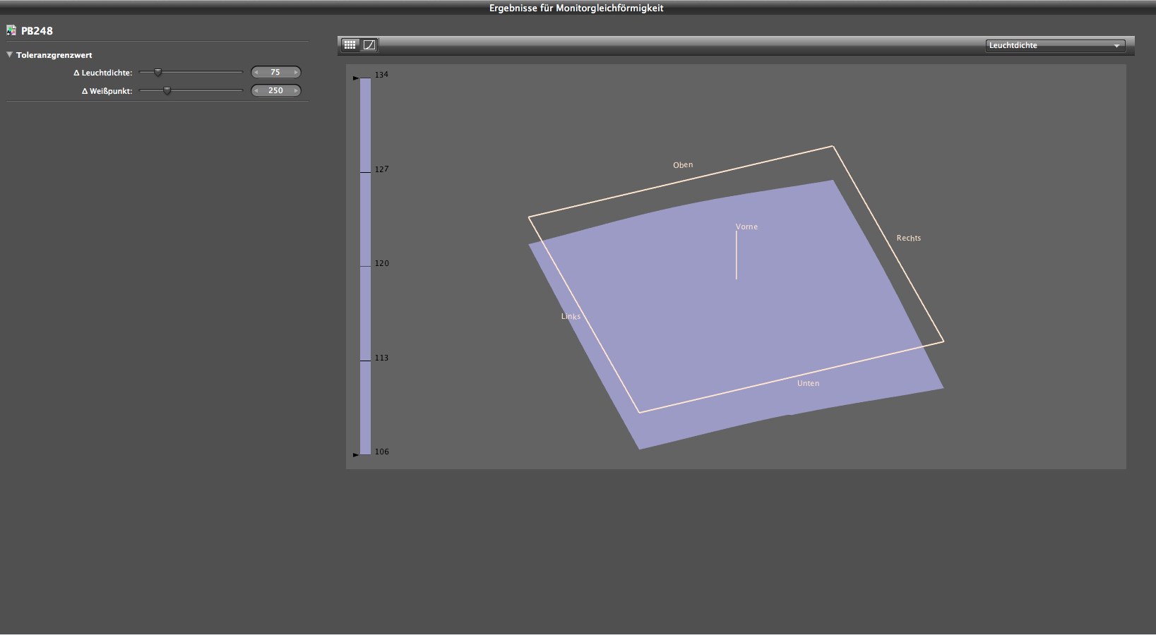Click the PB248 monitor profile icon
The image size is (1156, 635).
click(x=11, y=30)
